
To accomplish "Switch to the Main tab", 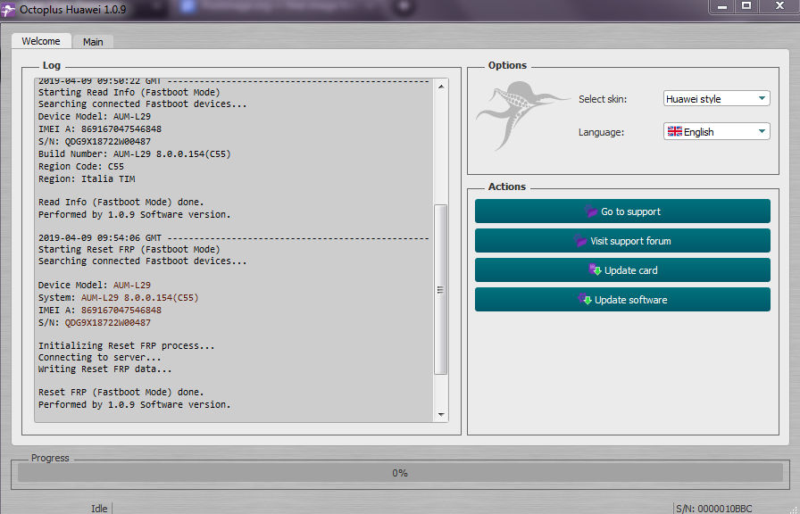I will [93, 42].
